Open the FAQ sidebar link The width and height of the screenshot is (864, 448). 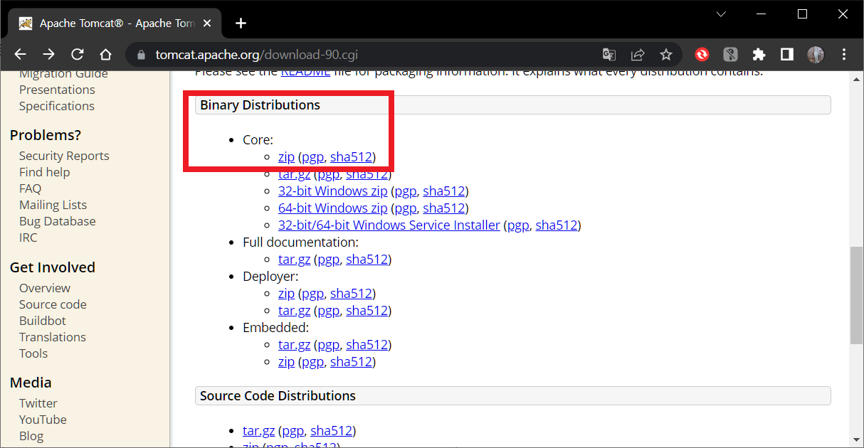[30, 188]
